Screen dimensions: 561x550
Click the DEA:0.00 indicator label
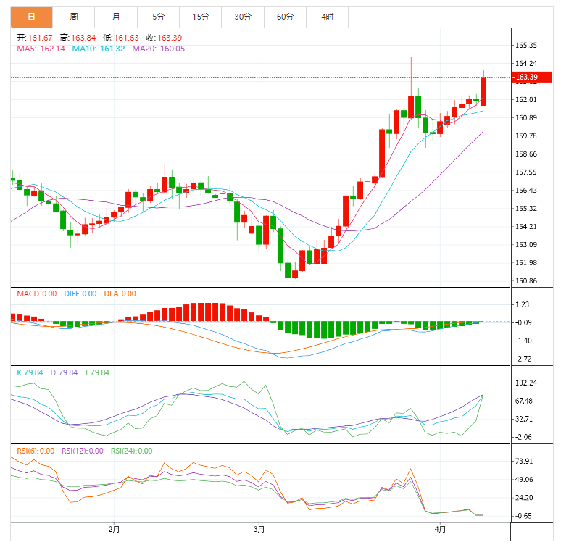tap(120, 293)
